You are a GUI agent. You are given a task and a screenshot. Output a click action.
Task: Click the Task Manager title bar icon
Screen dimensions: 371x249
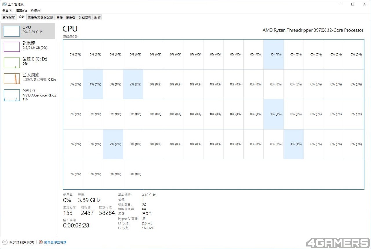[x=4, y=4]
